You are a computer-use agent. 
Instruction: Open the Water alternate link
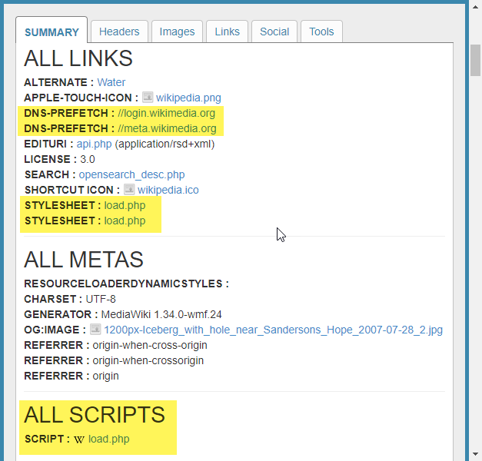click(x=111, y=82)
